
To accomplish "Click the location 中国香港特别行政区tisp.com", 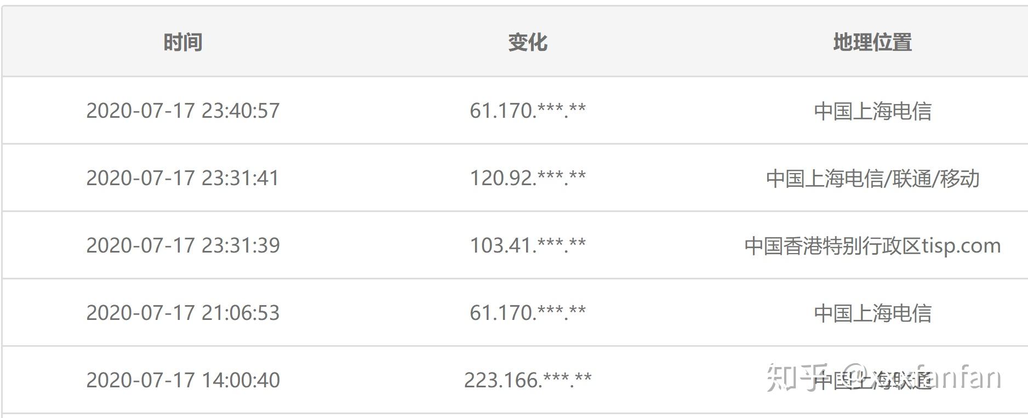I will coord(872,246).
